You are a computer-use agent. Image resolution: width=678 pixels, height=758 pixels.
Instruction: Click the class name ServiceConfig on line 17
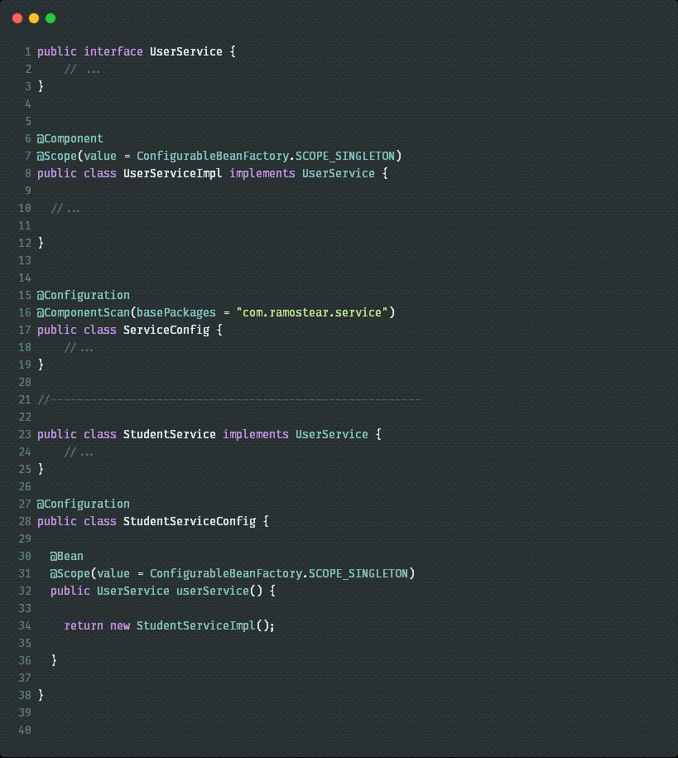click(166, 331)
